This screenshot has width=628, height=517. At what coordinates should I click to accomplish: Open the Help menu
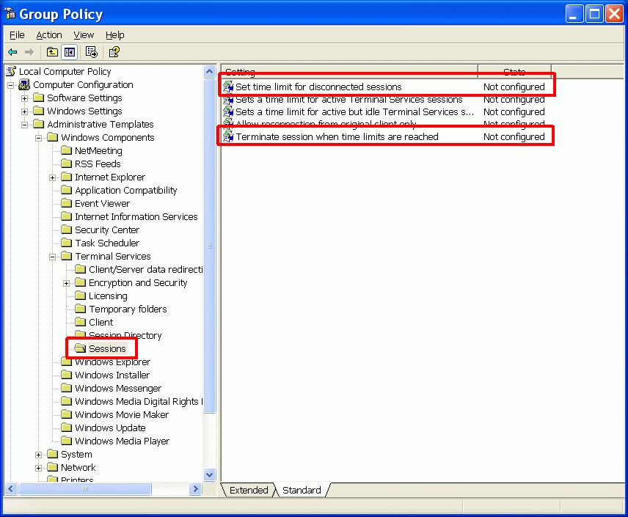[115, 35]
